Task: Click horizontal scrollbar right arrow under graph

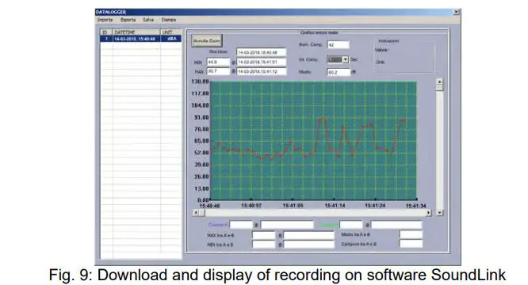Action: click(428, 213)
